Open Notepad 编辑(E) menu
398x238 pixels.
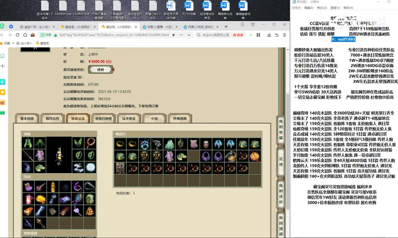[x=309, y=8]
